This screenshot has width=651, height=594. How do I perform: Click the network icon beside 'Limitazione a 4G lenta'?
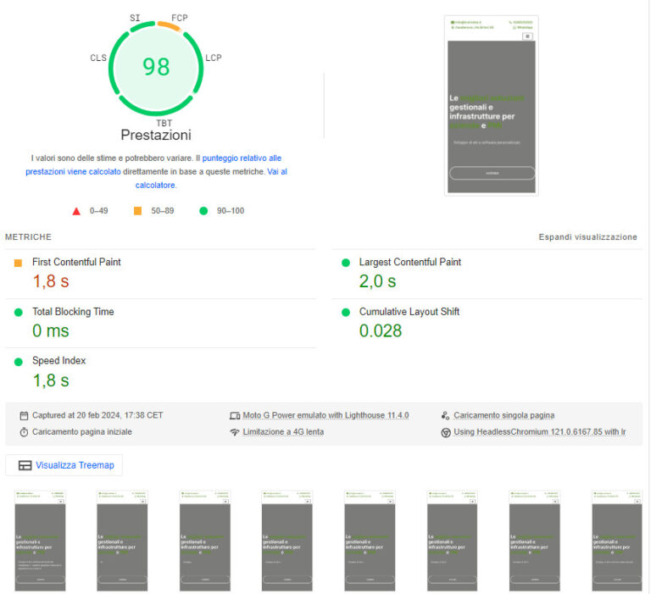[x=235, y=432]
